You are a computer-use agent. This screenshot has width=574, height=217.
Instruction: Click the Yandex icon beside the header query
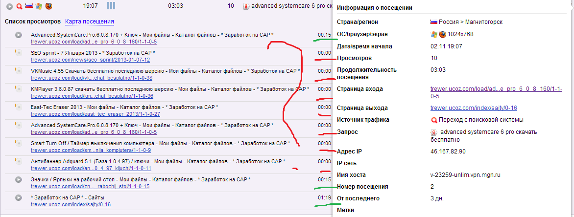[x=247, y=6]
